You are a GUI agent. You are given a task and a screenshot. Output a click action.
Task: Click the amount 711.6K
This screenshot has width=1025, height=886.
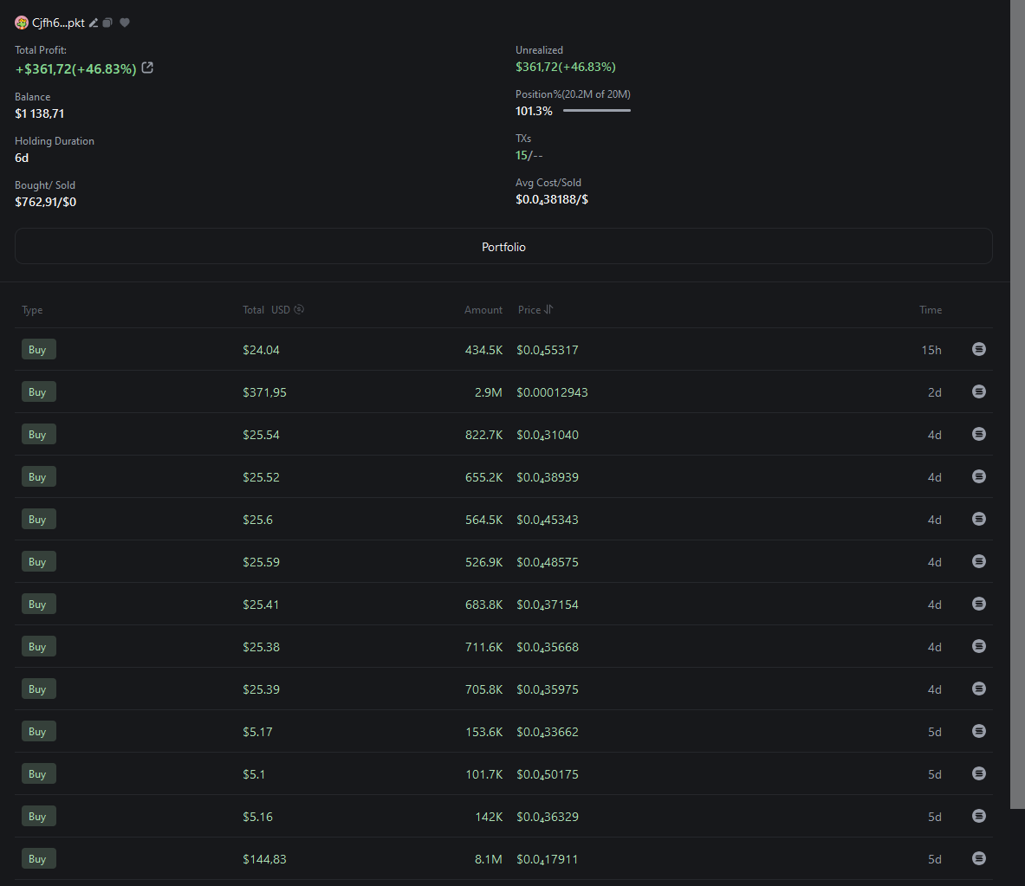pos(483,647)
